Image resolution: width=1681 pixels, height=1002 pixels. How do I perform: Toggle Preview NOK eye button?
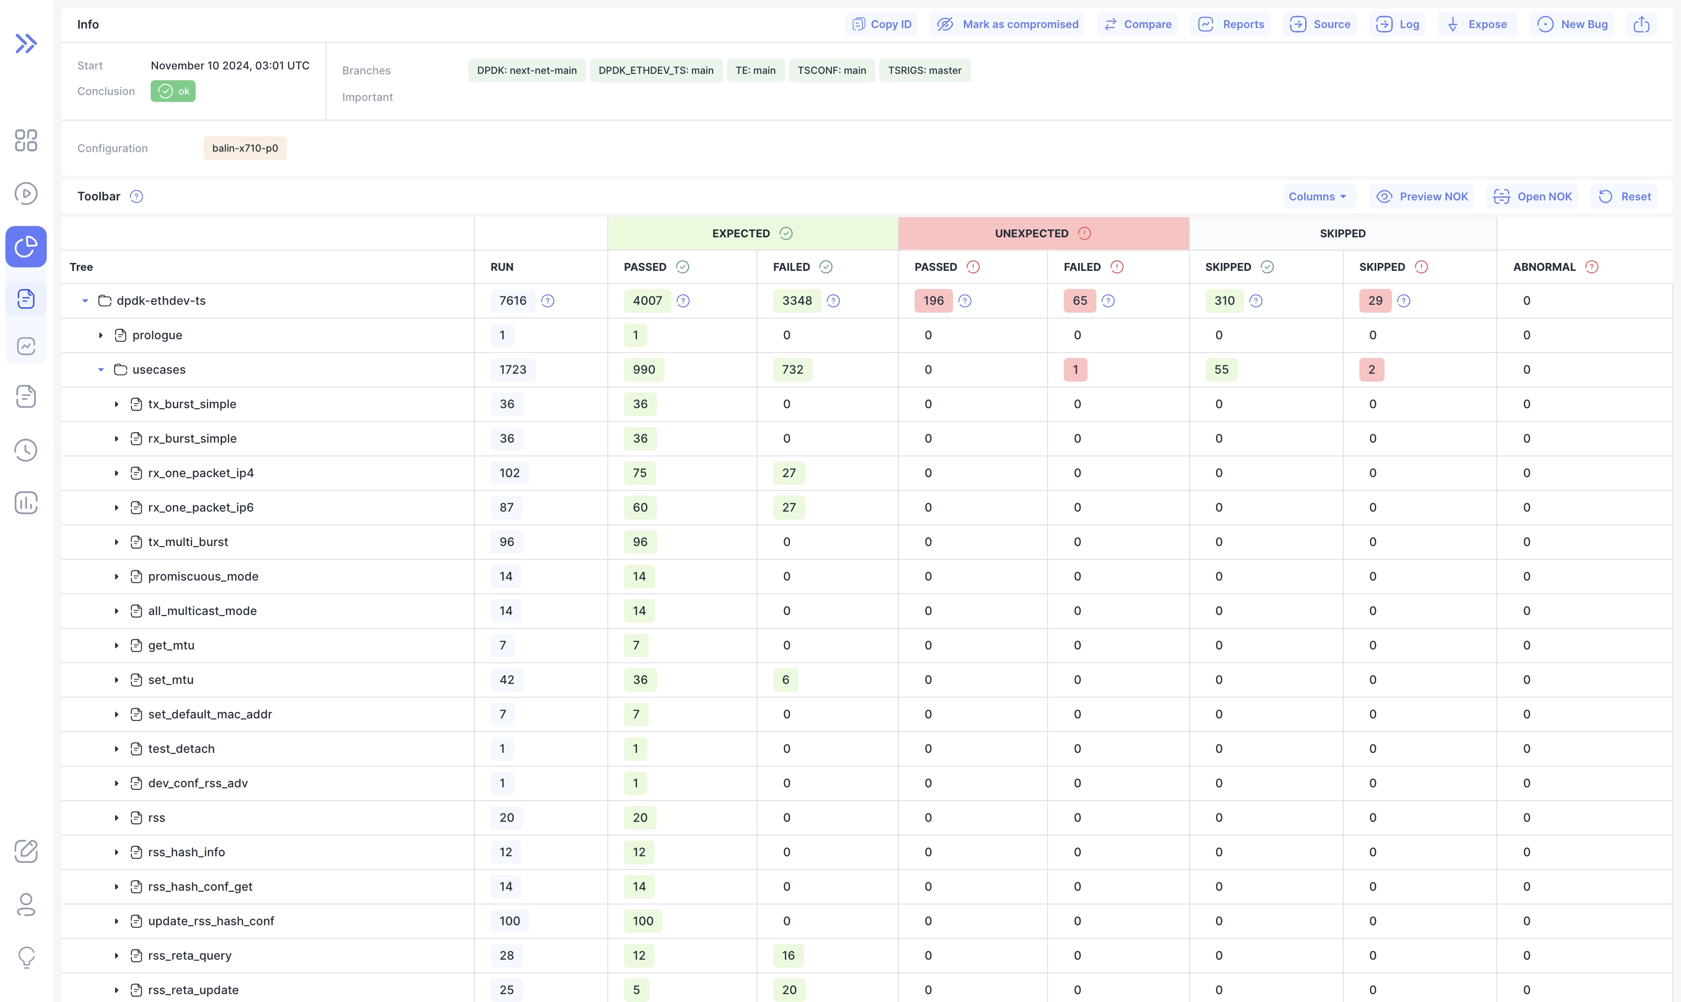click(1421, 196)
